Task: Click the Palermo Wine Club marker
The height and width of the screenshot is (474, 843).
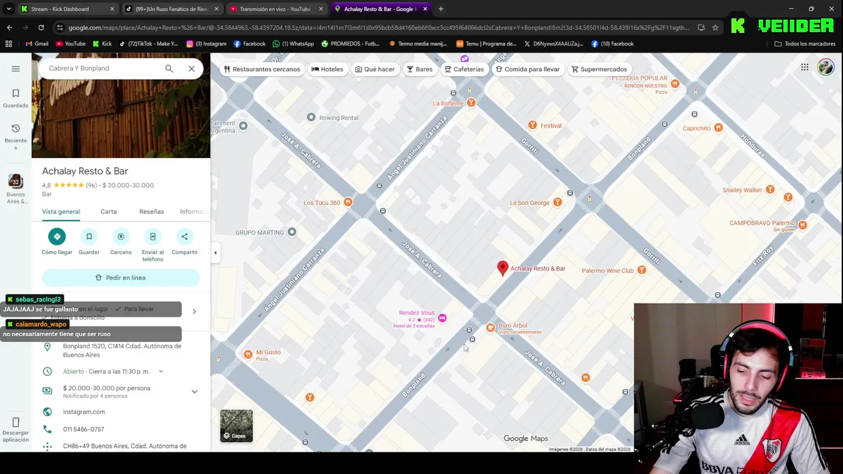Action: (641, 270)
